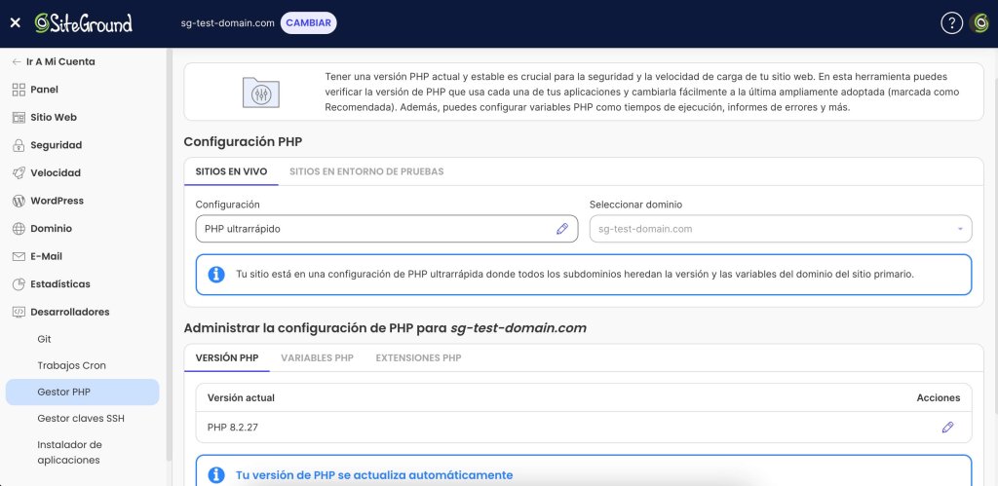The height and width of the screenshot is (486, 998).
Task: Click the Dominio globe icon
Action: pyautogui.click(x=19, y=228)
